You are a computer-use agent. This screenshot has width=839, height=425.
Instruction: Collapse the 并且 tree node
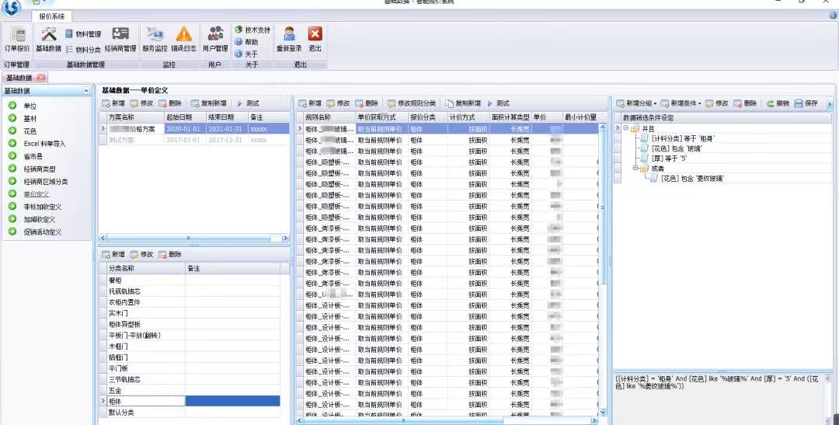point(626,127)
